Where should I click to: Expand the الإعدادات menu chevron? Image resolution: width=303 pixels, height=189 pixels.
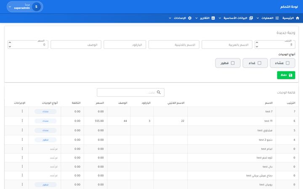tap(170, 18)
